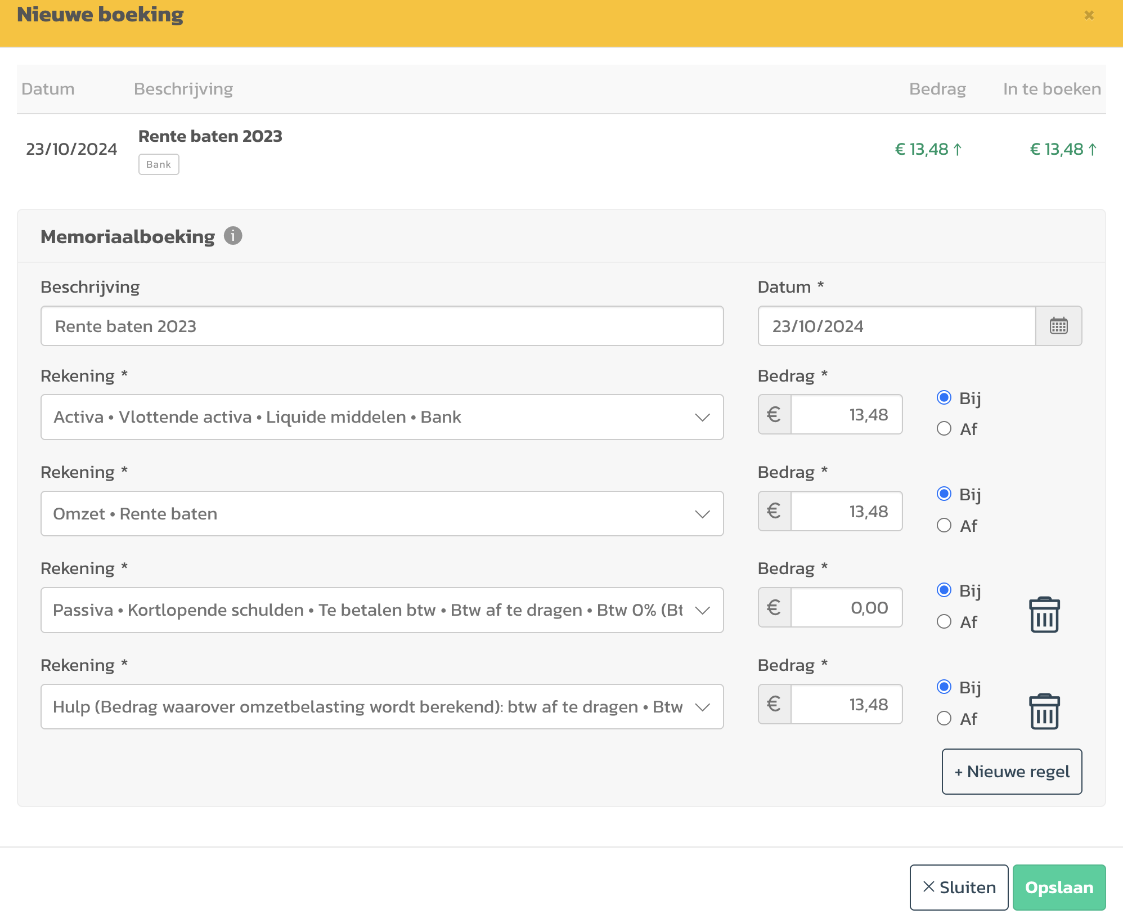1123x914 pixels.
Task: Click the Opslaan button
Action: 1059,888
